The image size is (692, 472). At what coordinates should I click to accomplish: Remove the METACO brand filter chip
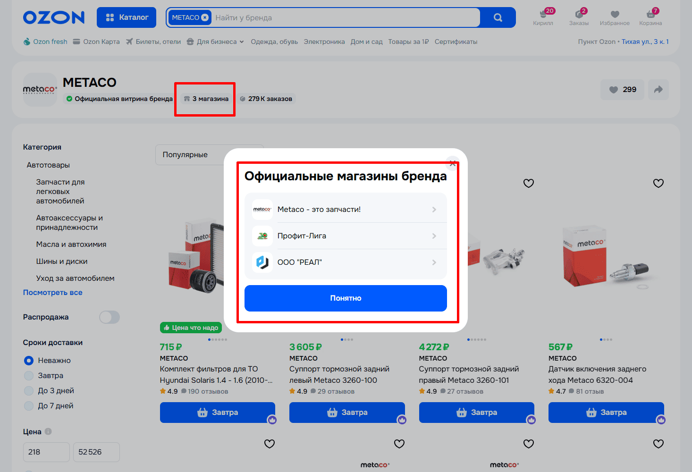[x=205, y=17]
